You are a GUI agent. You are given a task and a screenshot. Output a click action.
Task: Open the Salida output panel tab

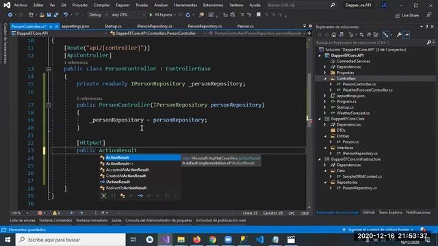point(116,221)
